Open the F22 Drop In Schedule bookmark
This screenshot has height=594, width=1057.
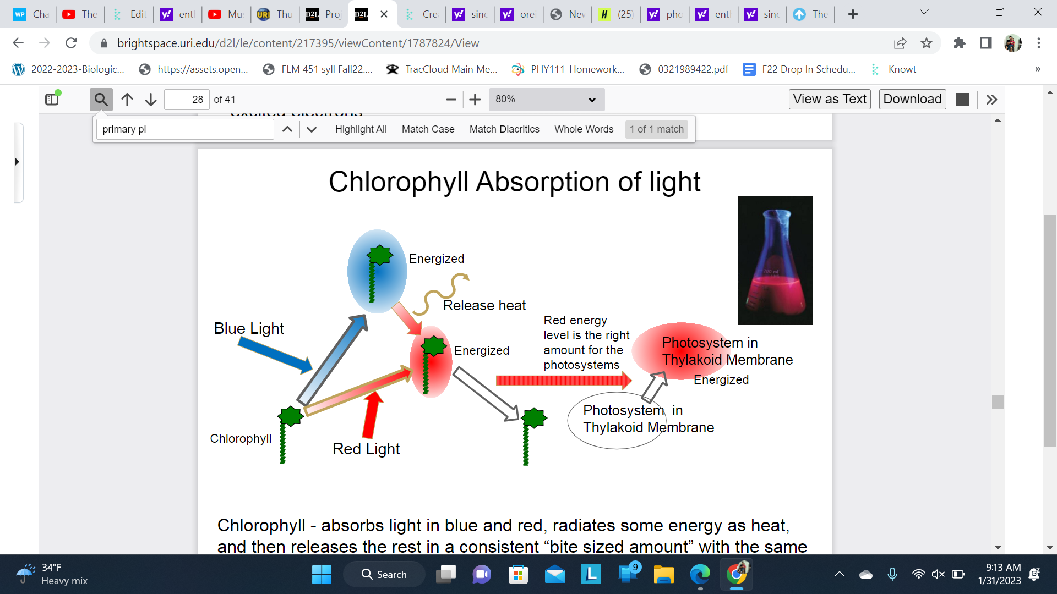(x=799, y=69)
